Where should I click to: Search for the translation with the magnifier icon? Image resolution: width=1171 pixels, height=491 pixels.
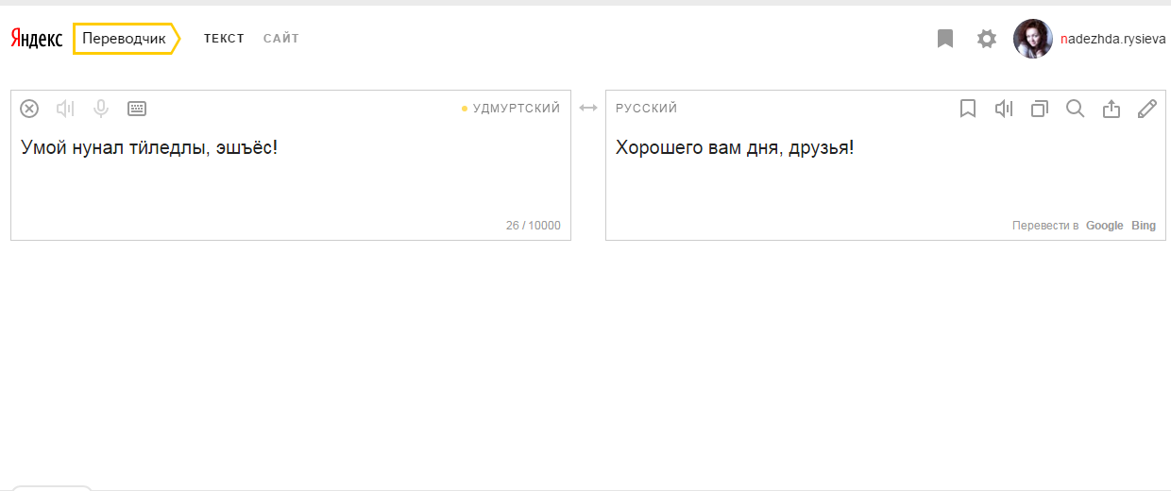[1075, 109]
